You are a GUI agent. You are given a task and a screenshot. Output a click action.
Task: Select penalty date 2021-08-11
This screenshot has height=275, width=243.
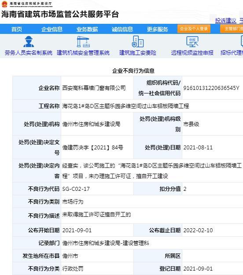[198, 148]
